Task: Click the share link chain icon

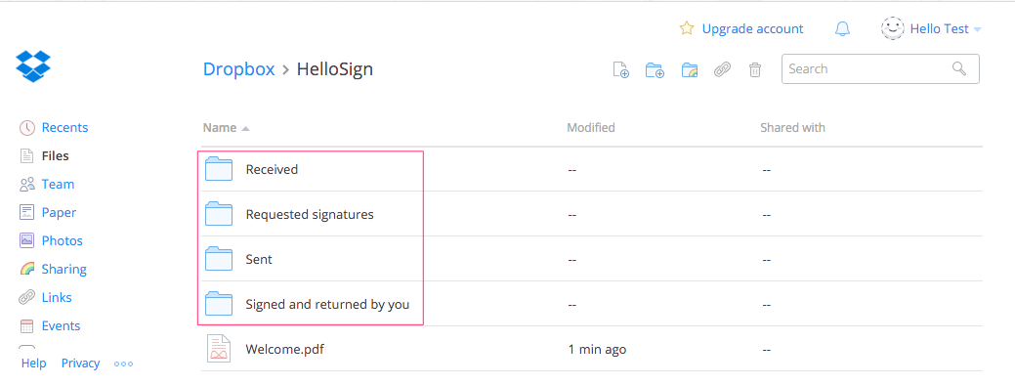Action: (x=722, y=70)
